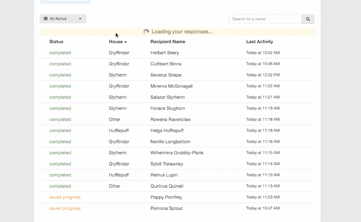Click saved progress status for Poppy Pomfrey
The image size is (361, 222).
(65, 197)
